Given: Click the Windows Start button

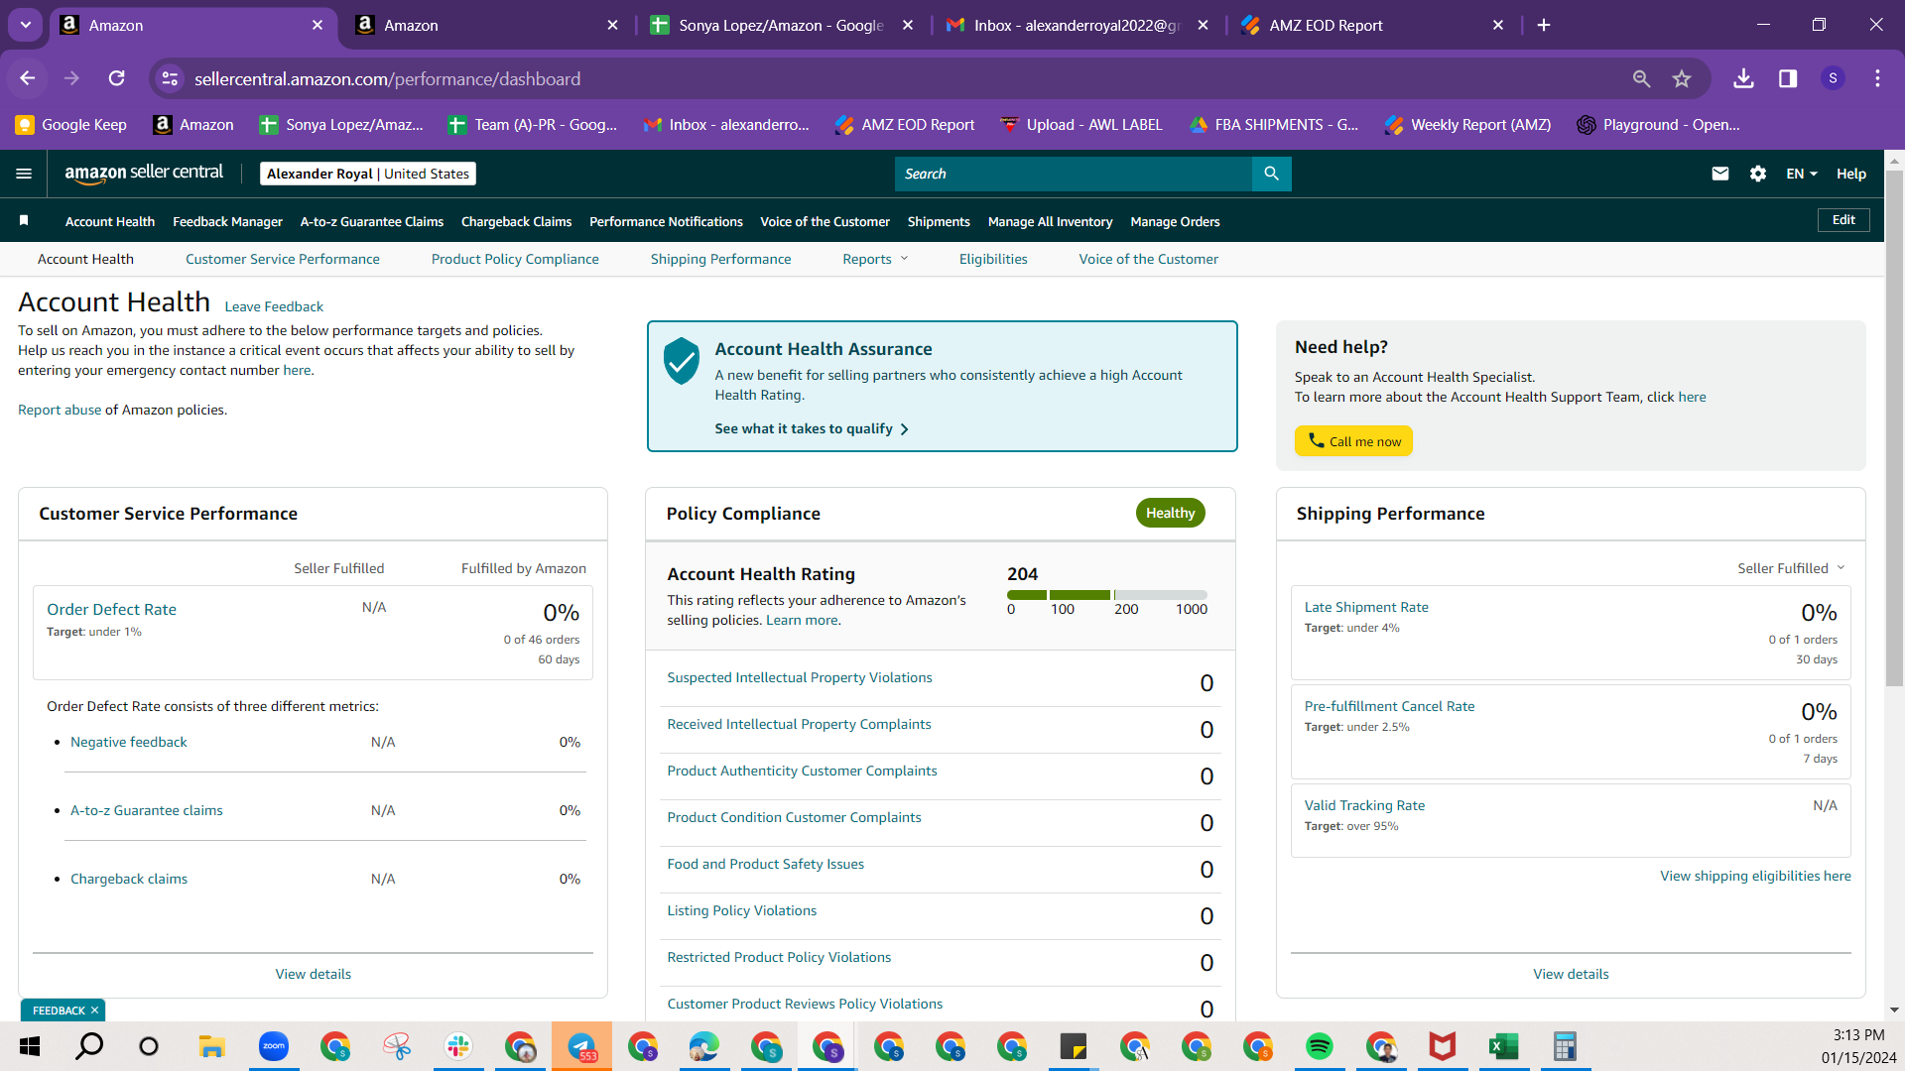Looking at the screenshot, I should coord(29,1046).
